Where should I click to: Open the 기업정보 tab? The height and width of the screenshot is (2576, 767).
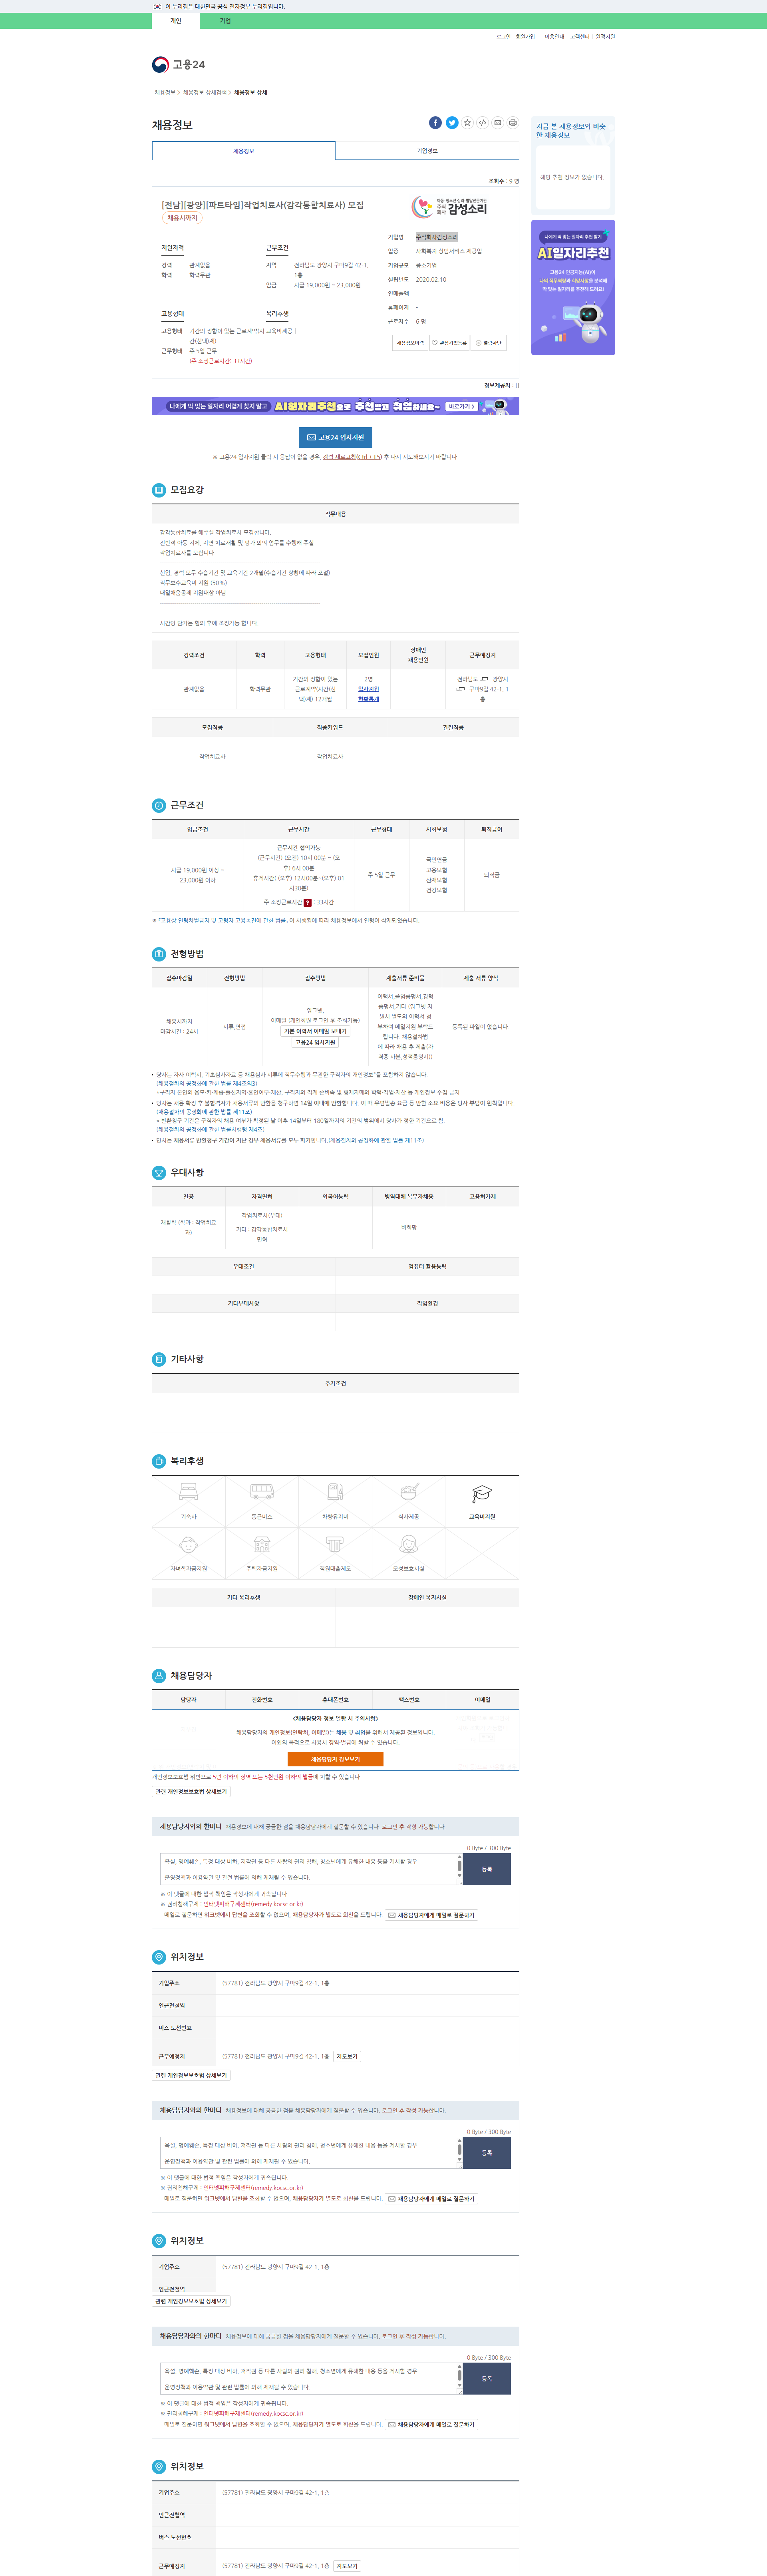[427, 151]
